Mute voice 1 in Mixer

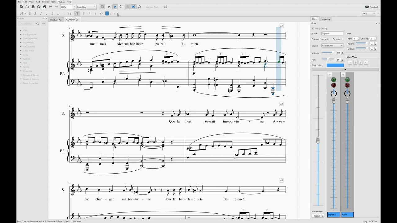point(350,63)
